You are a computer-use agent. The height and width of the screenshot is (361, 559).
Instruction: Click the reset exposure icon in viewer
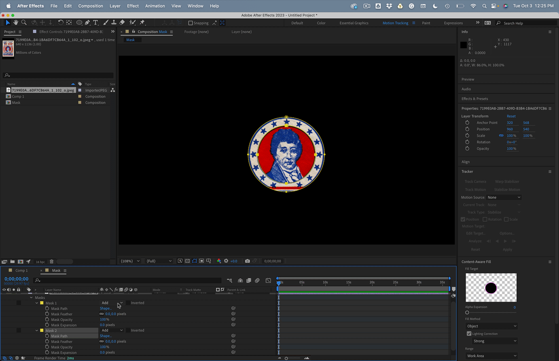(x=226, y=261)
